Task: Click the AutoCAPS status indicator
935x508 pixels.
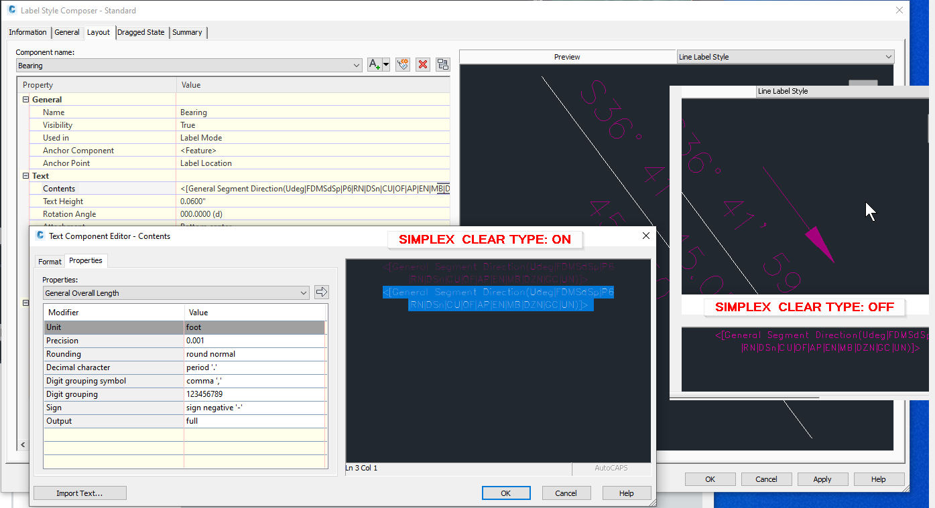Action: pos(611,468)
